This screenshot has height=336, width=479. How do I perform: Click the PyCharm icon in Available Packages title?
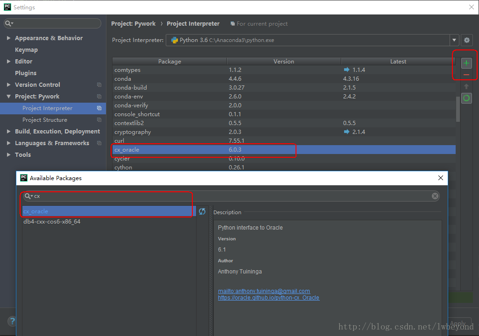click(x=23, y=178)
